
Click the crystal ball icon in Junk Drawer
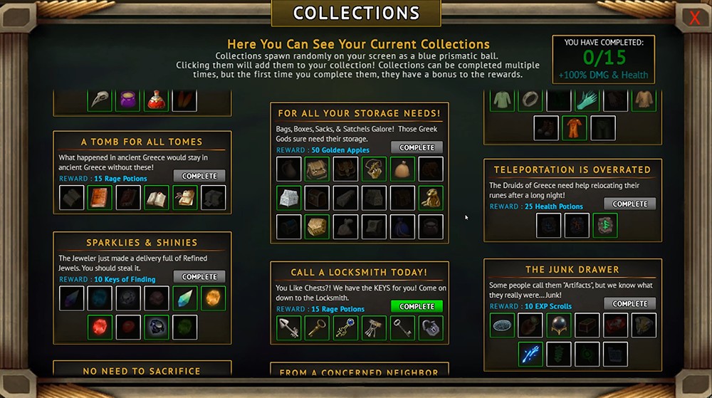tap(558, 325)
